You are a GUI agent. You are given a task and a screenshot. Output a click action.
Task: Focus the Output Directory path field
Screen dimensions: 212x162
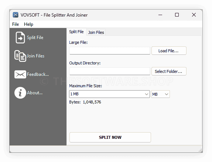(110, 71)
